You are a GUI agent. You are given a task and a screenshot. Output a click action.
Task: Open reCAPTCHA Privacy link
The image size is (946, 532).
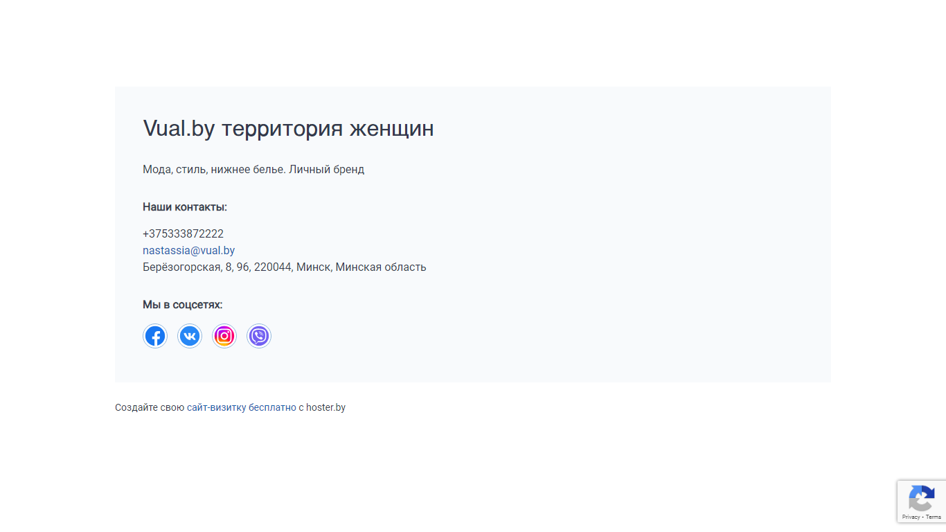click(911, 517)
